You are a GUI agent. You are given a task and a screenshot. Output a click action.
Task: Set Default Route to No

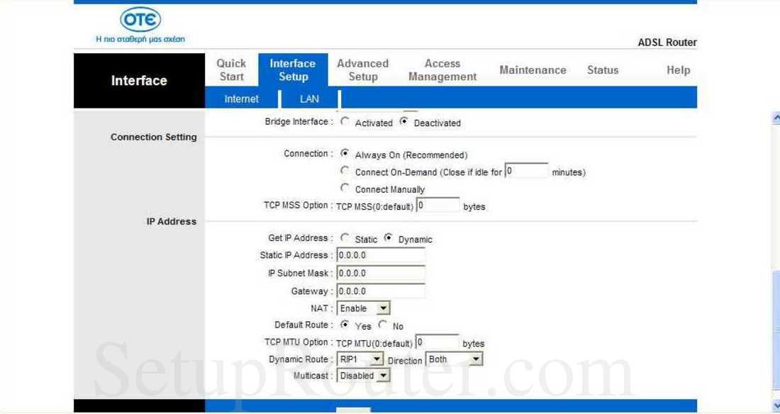pyautogui.click(x=382, y=325)
